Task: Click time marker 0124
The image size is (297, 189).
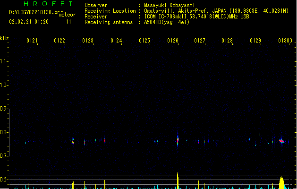Action: pos(116,41)
